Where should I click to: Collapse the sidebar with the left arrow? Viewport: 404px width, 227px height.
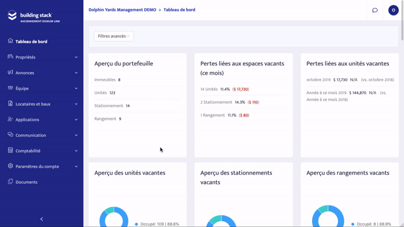[41, 219]
